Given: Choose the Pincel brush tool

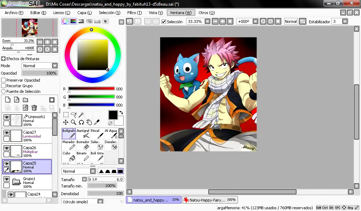Looking at the screenshot, I should (x=97, y=134).
